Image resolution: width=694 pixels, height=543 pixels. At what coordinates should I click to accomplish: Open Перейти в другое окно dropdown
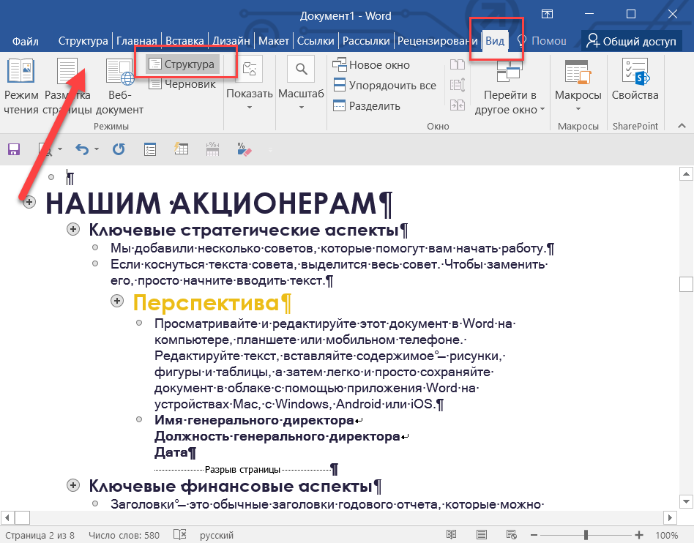point(510,87)
